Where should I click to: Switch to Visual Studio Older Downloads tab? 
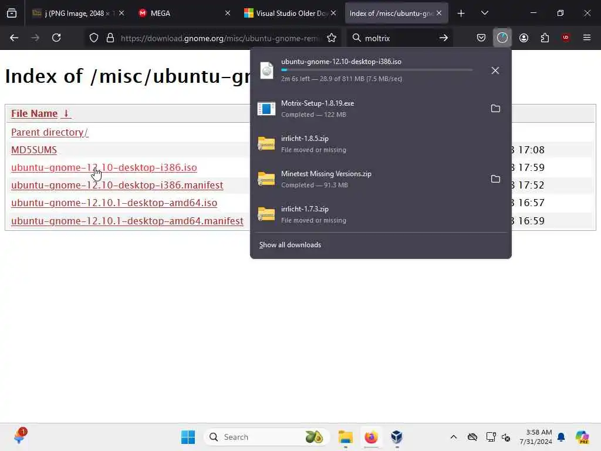291,14
